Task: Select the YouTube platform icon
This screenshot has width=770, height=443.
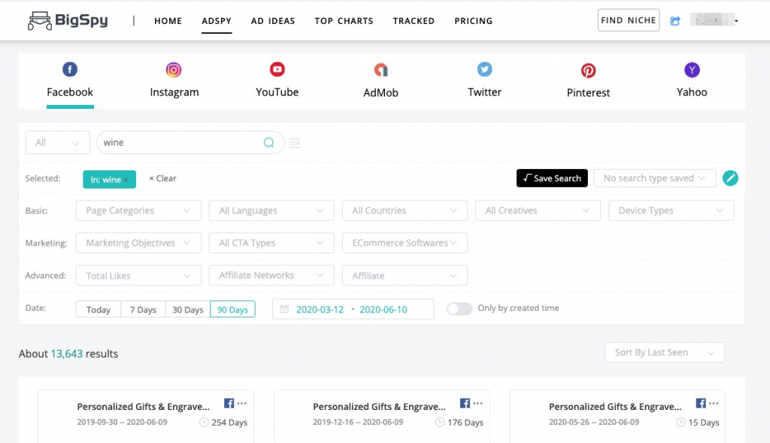Action: pyautogui.click(x=277, y=69)
